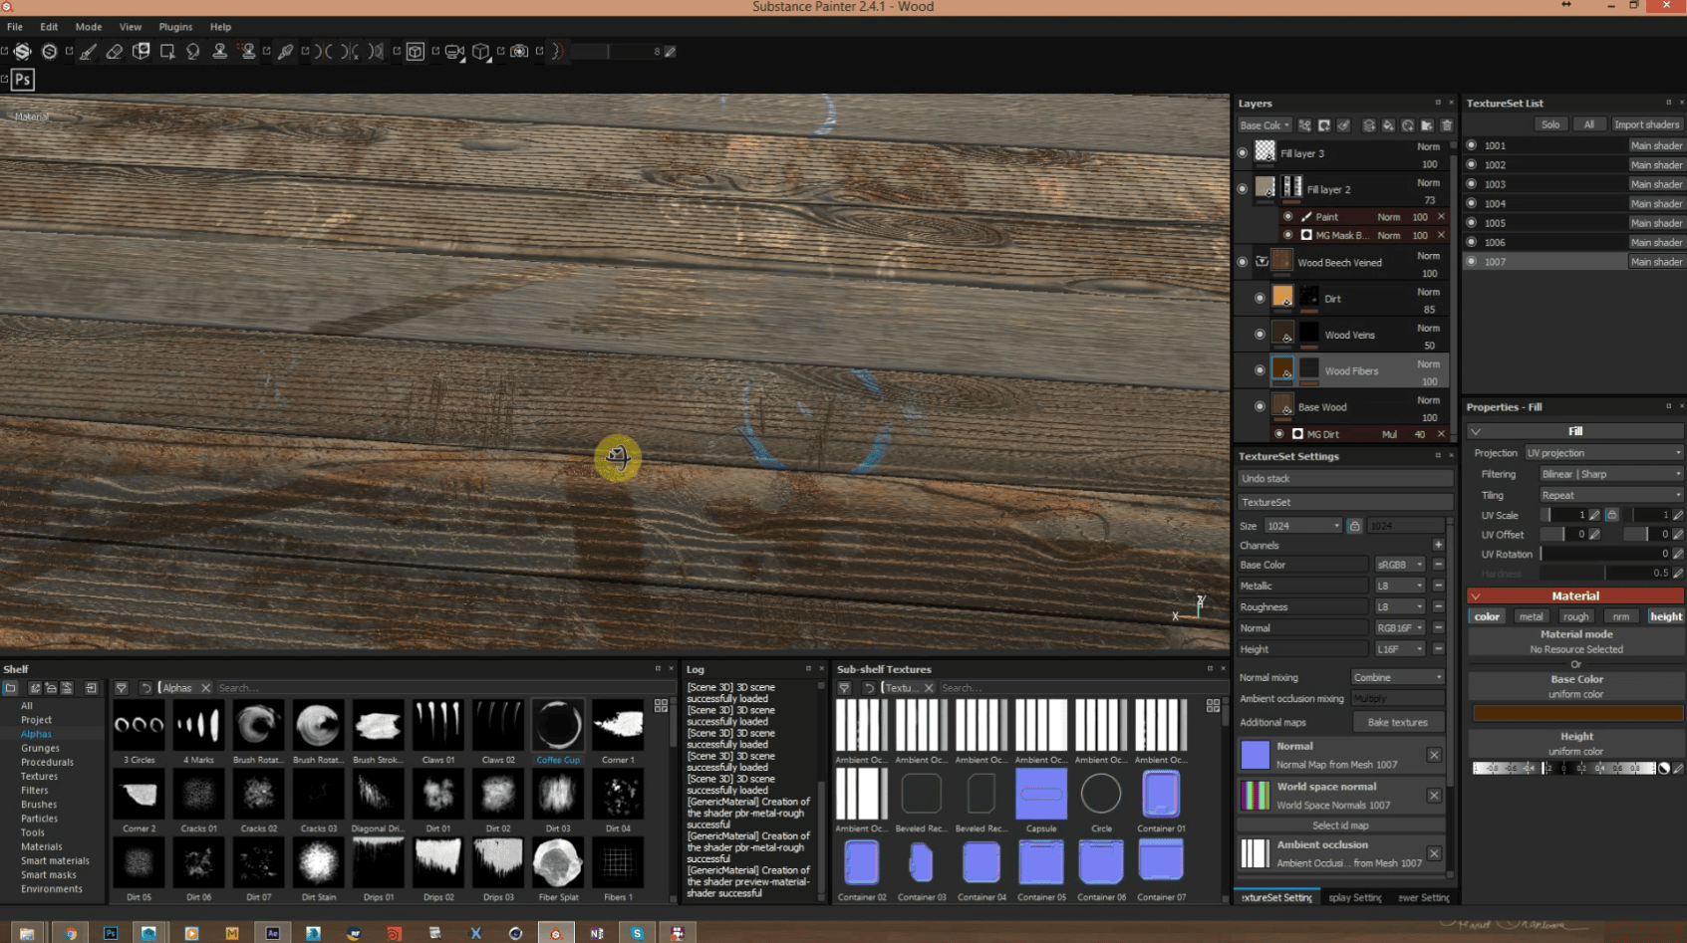Click the Photoshop export plugin icon
Viewport: 1687px width, 943px height.
23,80
